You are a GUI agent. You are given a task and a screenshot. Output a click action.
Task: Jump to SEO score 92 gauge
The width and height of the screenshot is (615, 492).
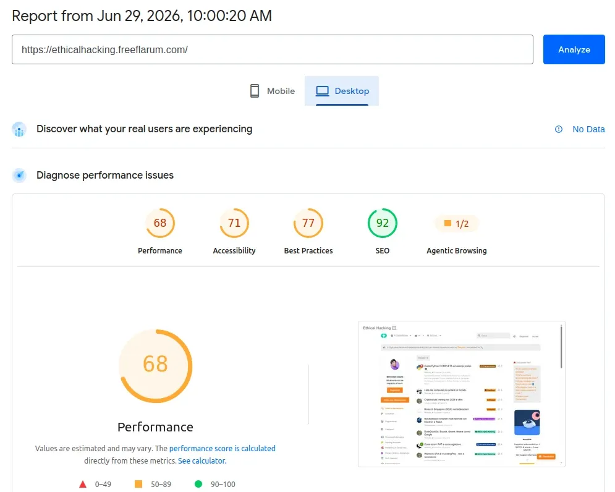coord(383,223)
